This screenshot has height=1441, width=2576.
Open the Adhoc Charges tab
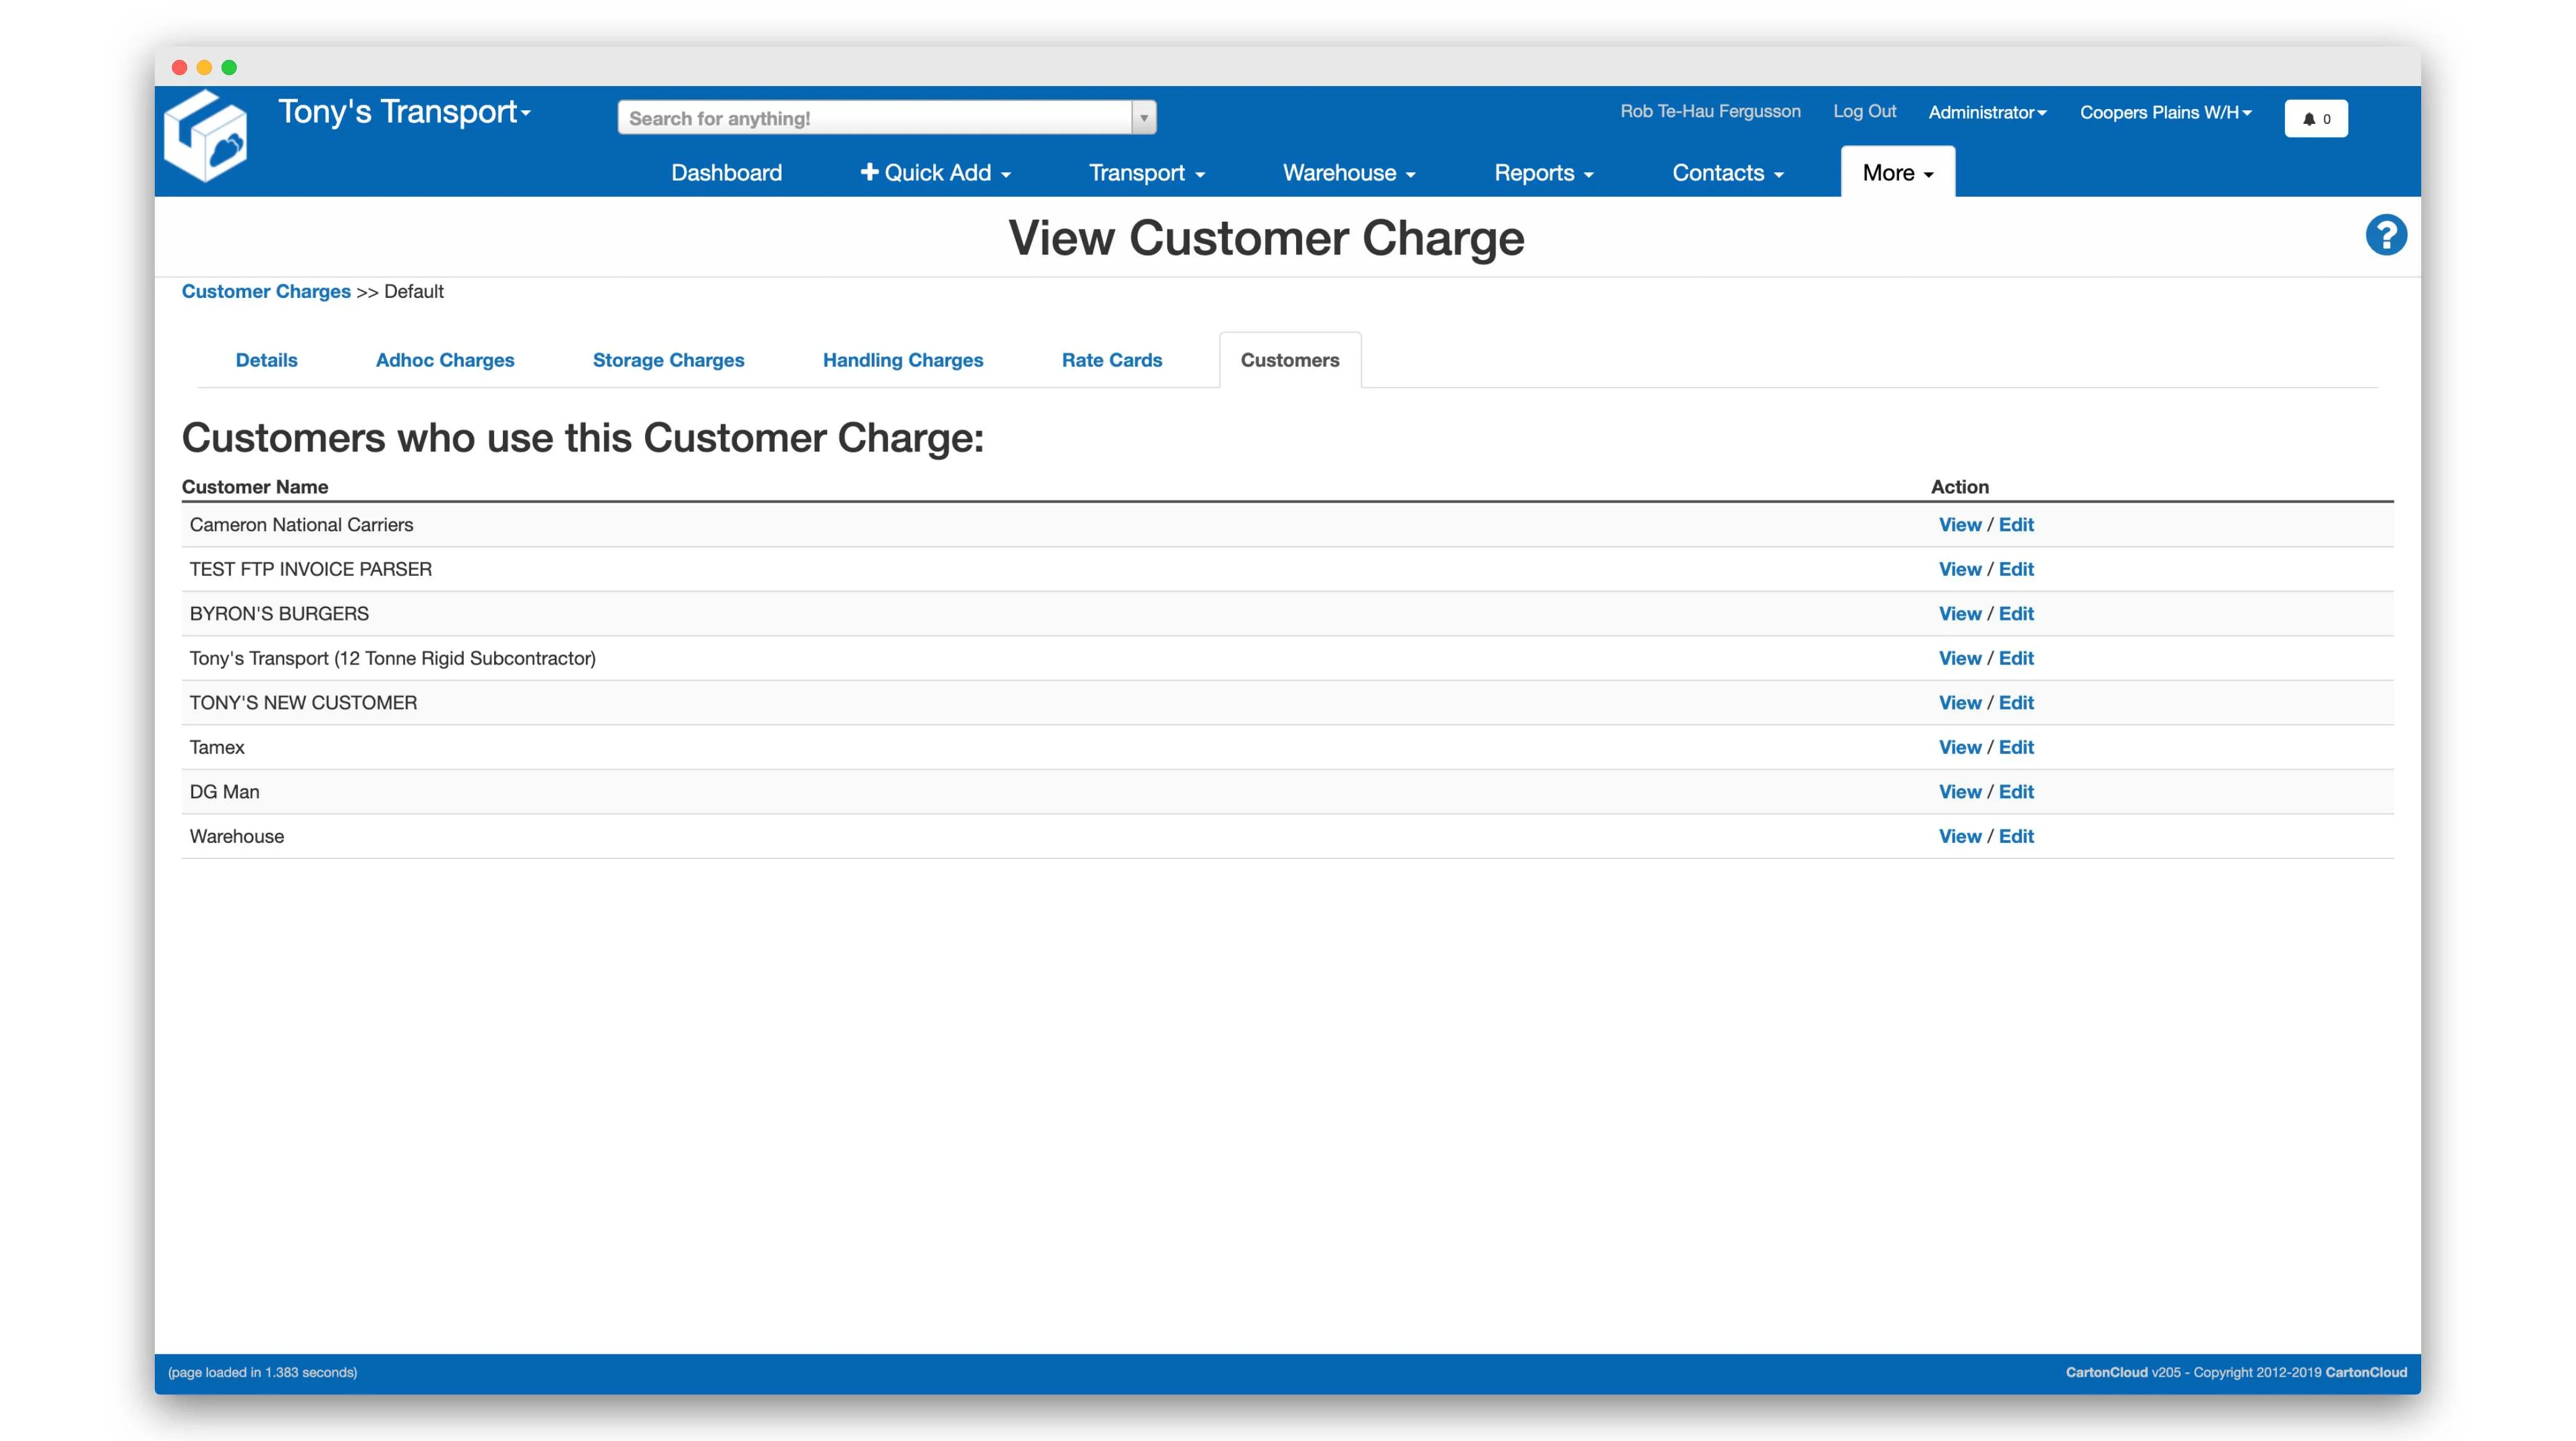pyautogui.click(x=445, y=360)
